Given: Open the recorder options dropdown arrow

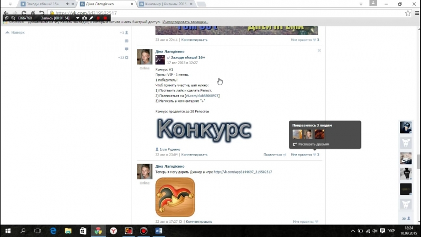Looking at the screenshot, I should [x=77, y=18].
